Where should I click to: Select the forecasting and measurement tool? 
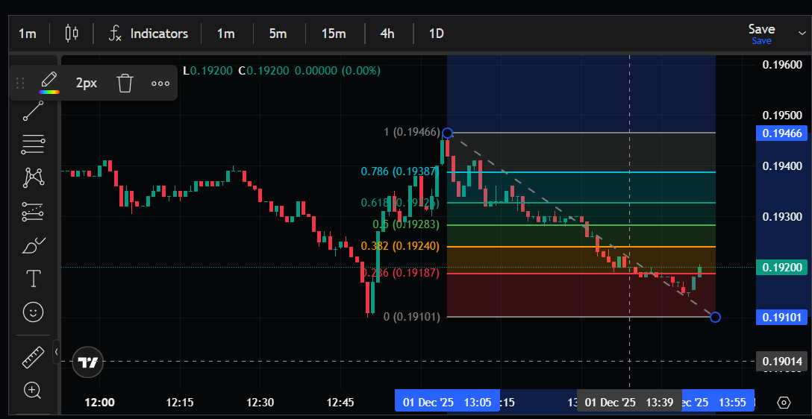(x=33, y=212)
